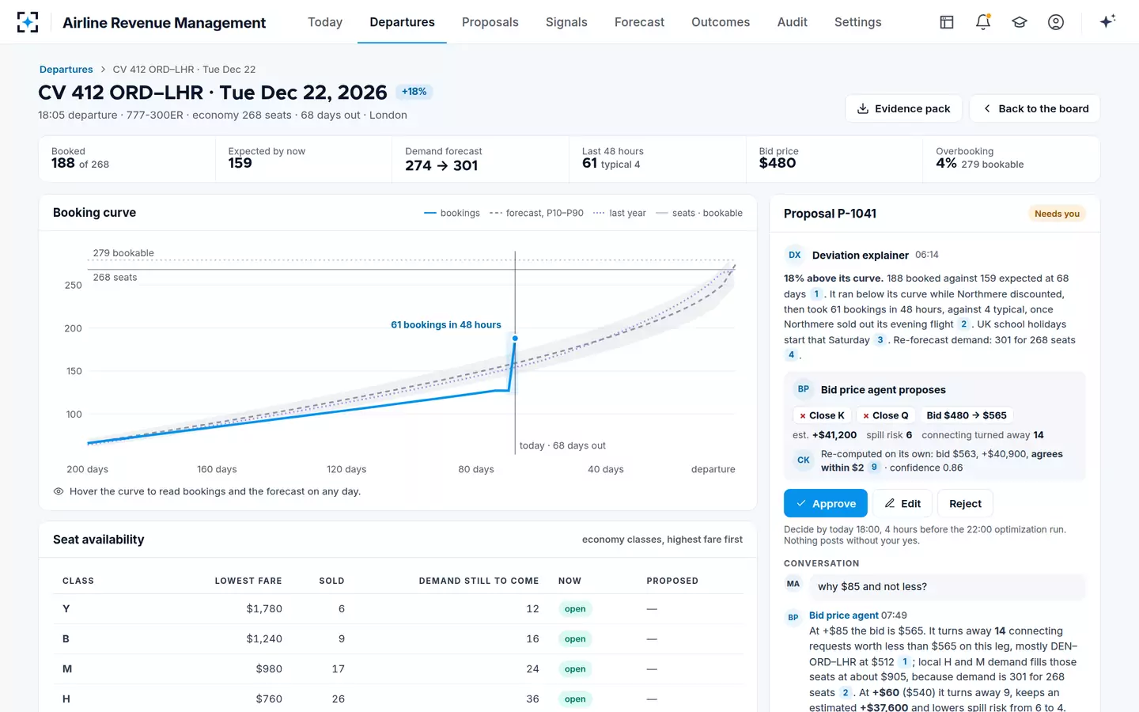Reject the proposal

coord(965,503)
